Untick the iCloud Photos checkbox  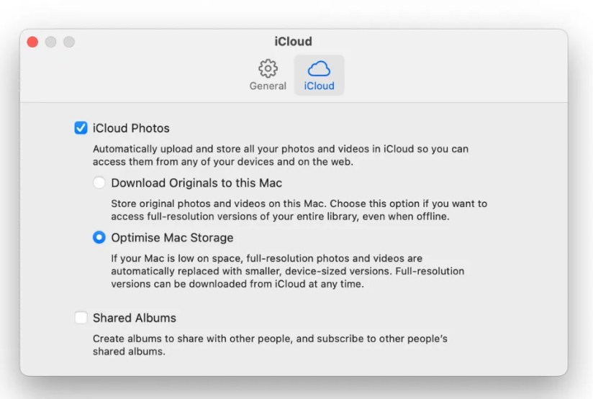tap(81, 129)
